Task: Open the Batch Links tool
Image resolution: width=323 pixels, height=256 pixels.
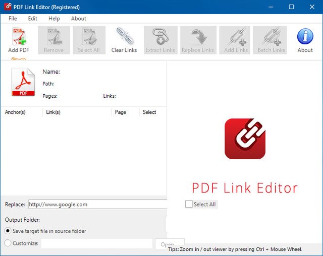Action: click(272, 37)
